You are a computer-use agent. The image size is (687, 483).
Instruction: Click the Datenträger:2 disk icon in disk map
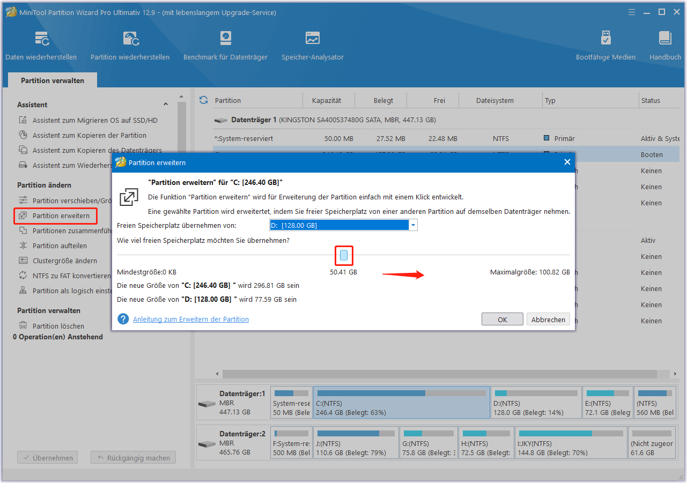[x=206, y=444]
